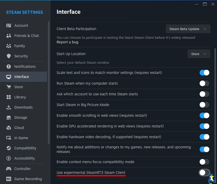Click the Downloads arrow icon

(x=9, y=107)
